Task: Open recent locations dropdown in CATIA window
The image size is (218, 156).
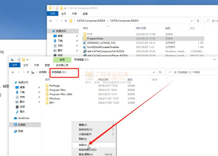Action: (62, 21)
